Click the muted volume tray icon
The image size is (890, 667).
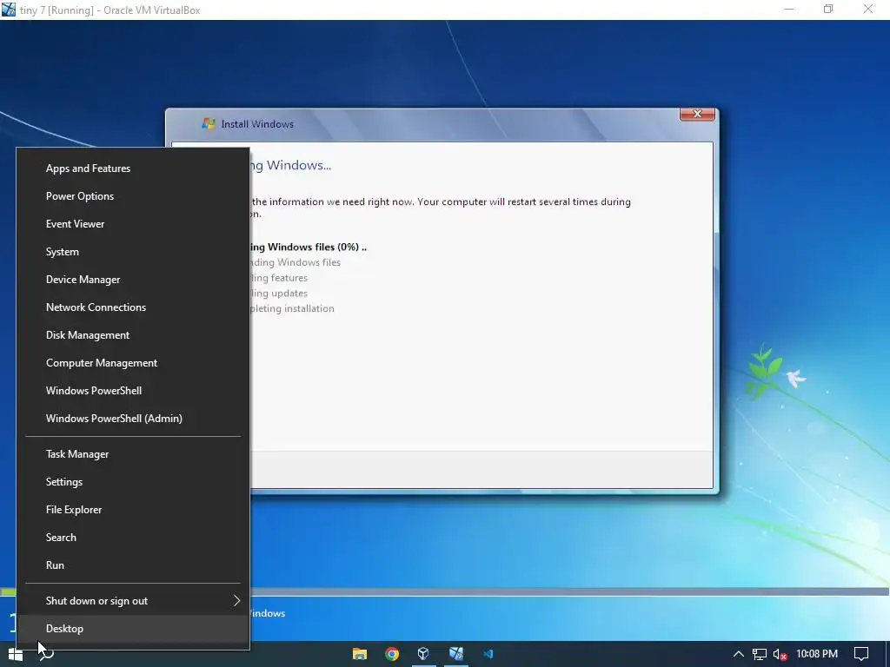(780, 655)
